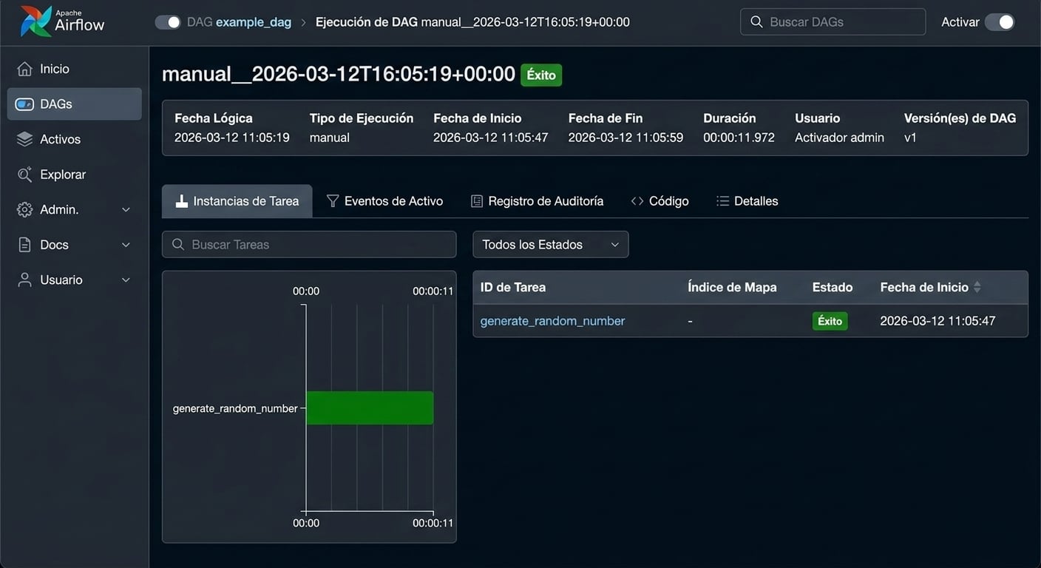Open generate_random_number task link

[x=552, y=321]
